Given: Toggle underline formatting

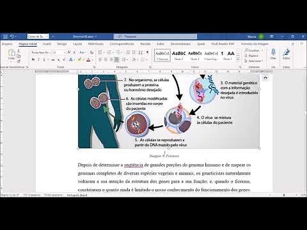Looking at the screenshot, I should (x=44, y=59).
